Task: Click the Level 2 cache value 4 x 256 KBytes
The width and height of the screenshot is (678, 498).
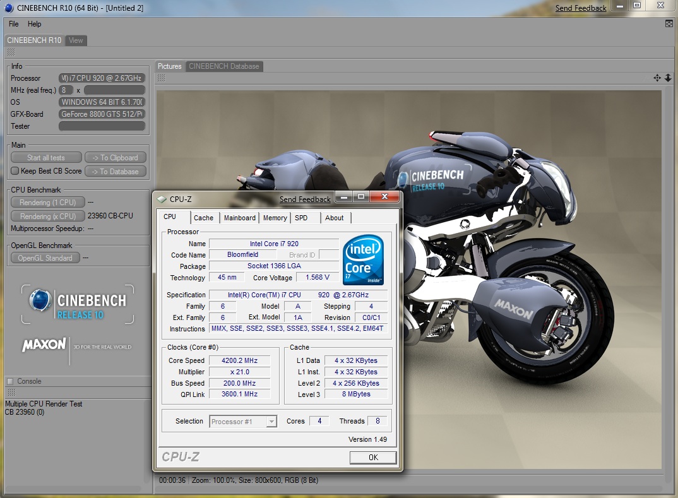Action: point(356,383)
